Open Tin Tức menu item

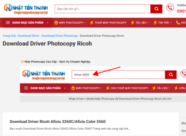tap(164, 23)
